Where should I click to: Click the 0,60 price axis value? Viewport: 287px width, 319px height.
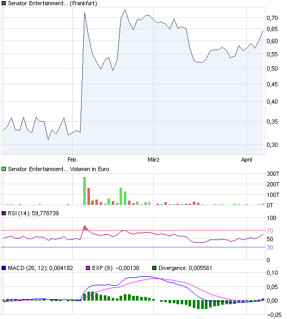point(272,41)
